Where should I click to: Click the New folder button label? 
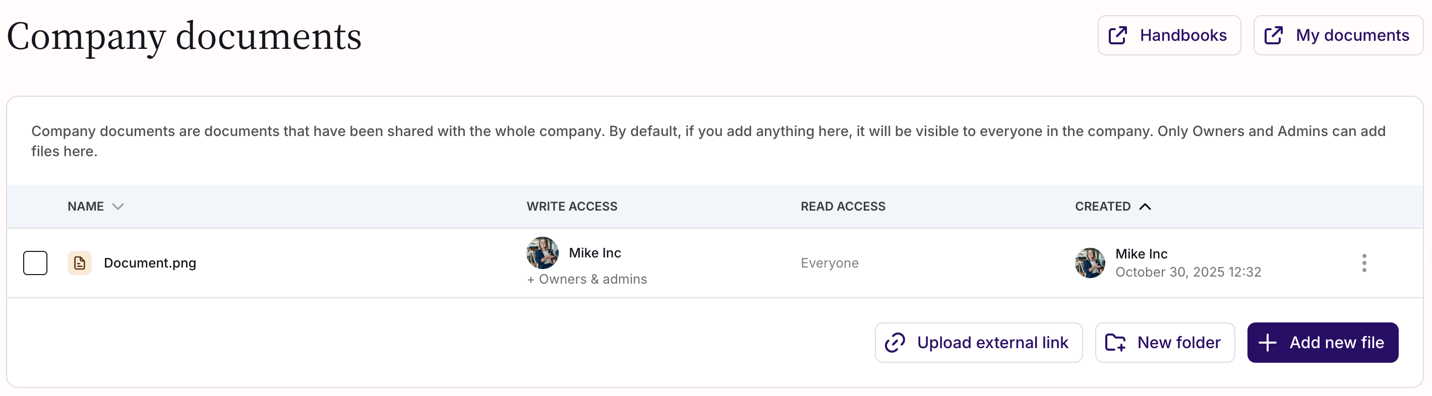(x=1178, y=342)
